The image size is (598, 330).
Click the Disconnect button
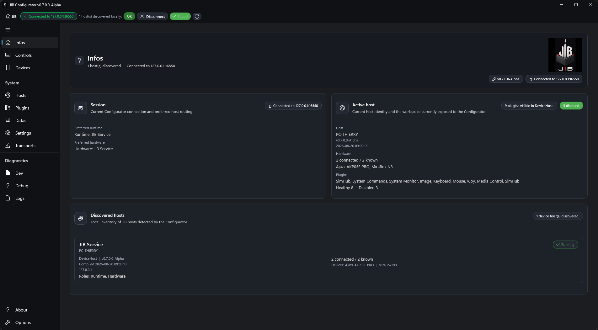pos(152,16)
